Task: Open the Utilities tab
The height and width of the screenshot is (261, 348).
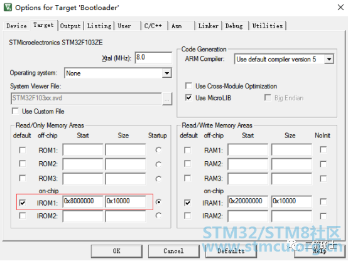Action: point(268,26)
